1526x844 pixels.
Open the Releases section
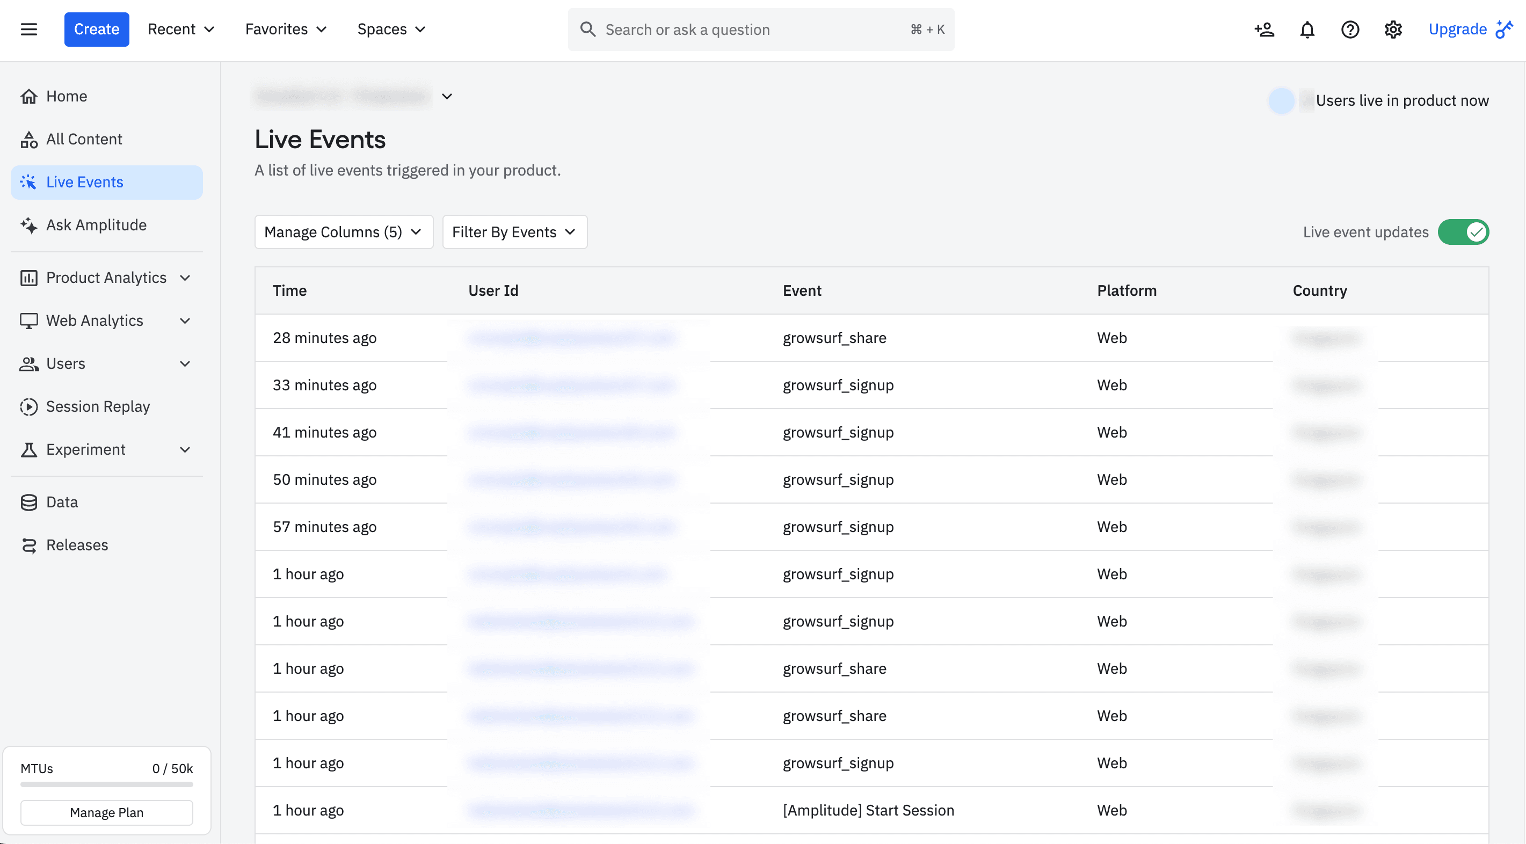coord(77,545)
